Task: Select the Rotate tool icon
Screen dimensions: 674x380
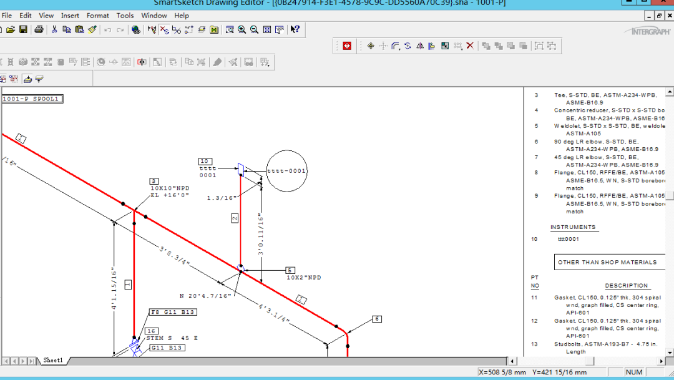Action: (x=408, y=46)
